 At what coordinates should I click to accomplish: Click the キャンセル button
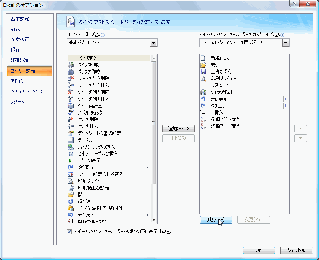pyautogui.click(x=296, y=251)
